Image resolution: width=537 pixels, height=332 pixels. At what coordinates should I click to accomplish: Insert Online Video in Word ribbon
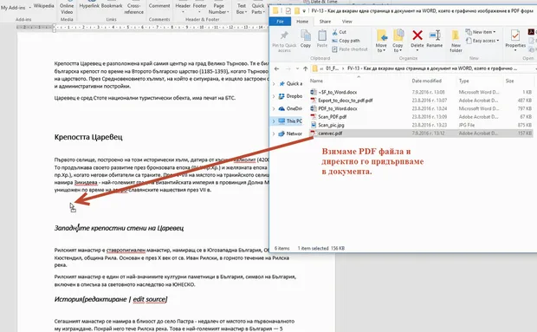(67, 9)
